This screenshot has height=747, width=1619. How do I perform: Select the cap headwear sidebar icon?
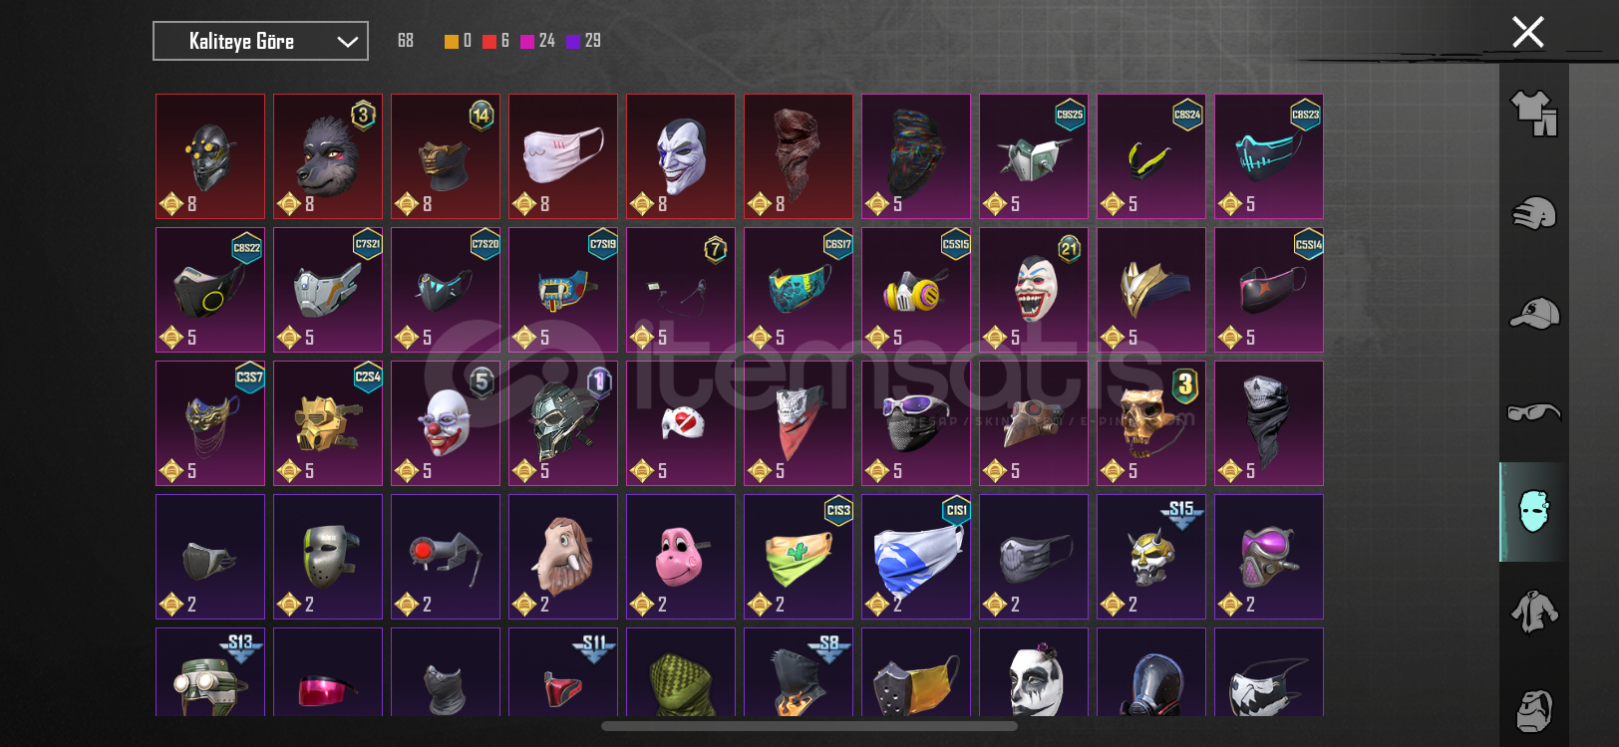[1533, 313]
